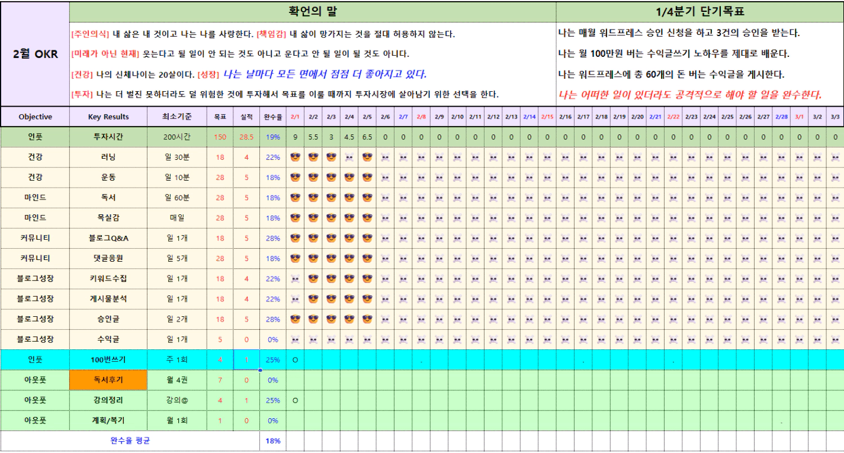Click the '수익글' key result cell
Screen dimensions: 844x453
coord(108,339)
